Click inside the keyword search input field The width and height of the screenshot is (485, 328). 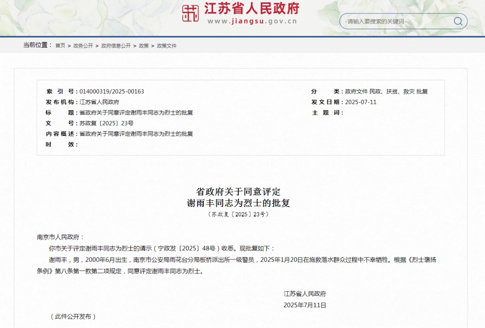pyautogui.click(x=395, y=21)
